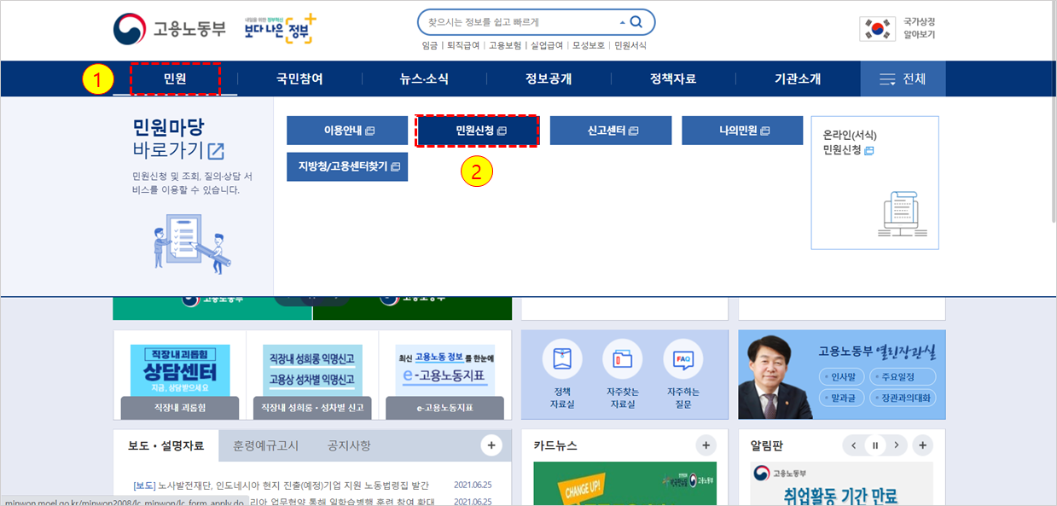1057x506 pixels.
Task: Click the 주요일정 pill link
Action: [x=903, y=377]
